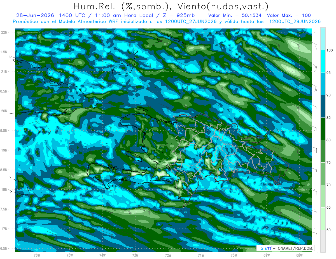The image size is (336, 259).
Task: Click the initialization time '1200UTC_27JUN2026'
Action: tap(191, 22)
